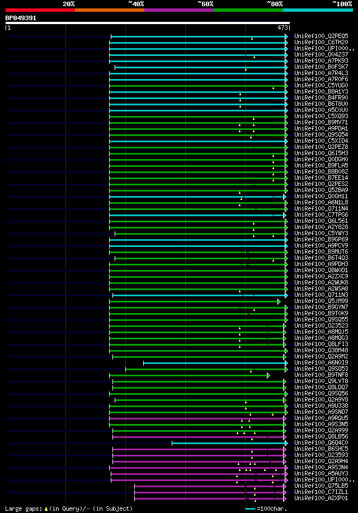358x513 pixels.
Task: Open hit UniRef100_Q8LDQ7
Action: coord(321,388)
